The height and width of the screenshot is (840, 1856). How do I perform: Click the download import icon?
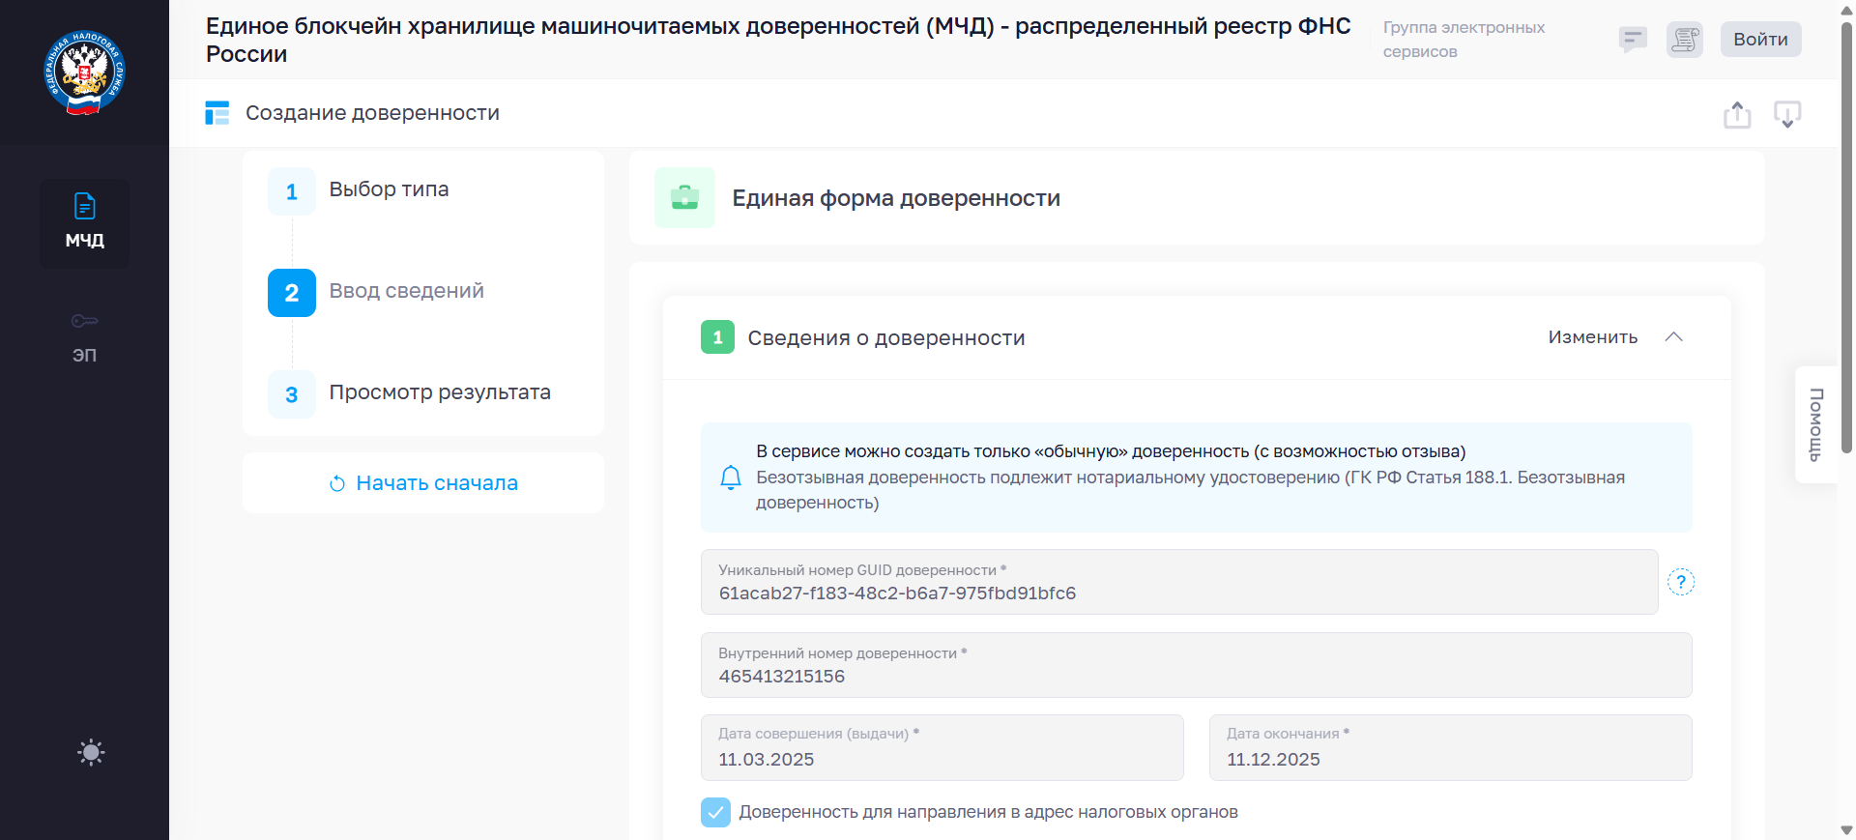click(x=1786, y=114)
